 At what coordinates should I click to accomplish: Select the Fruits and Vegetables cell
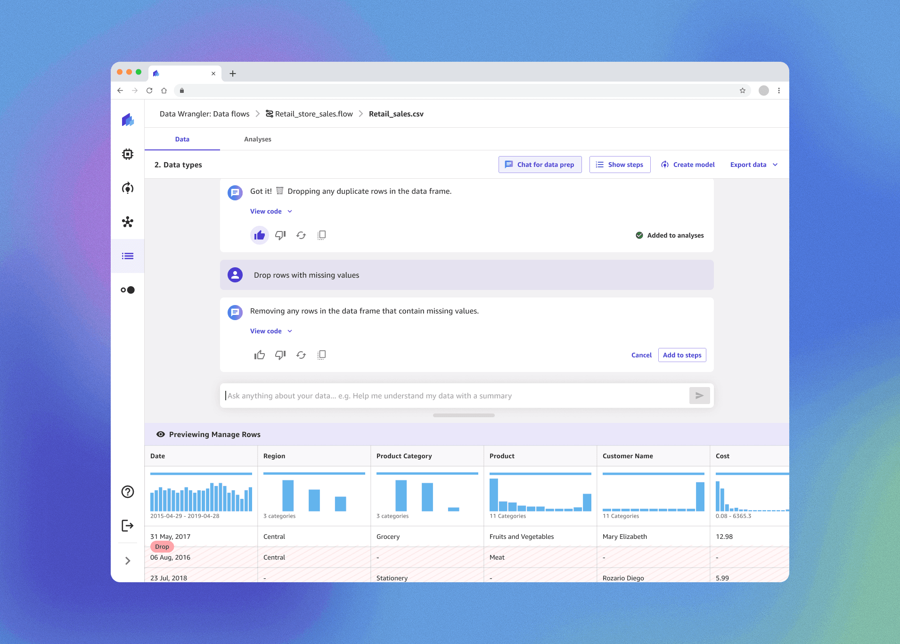pos(540,537)
